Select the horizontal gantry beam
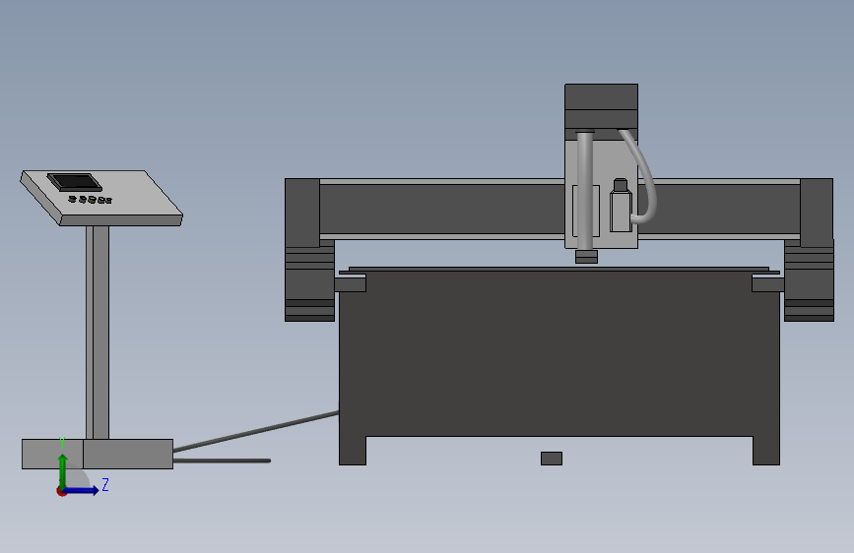 coord(441,210)
